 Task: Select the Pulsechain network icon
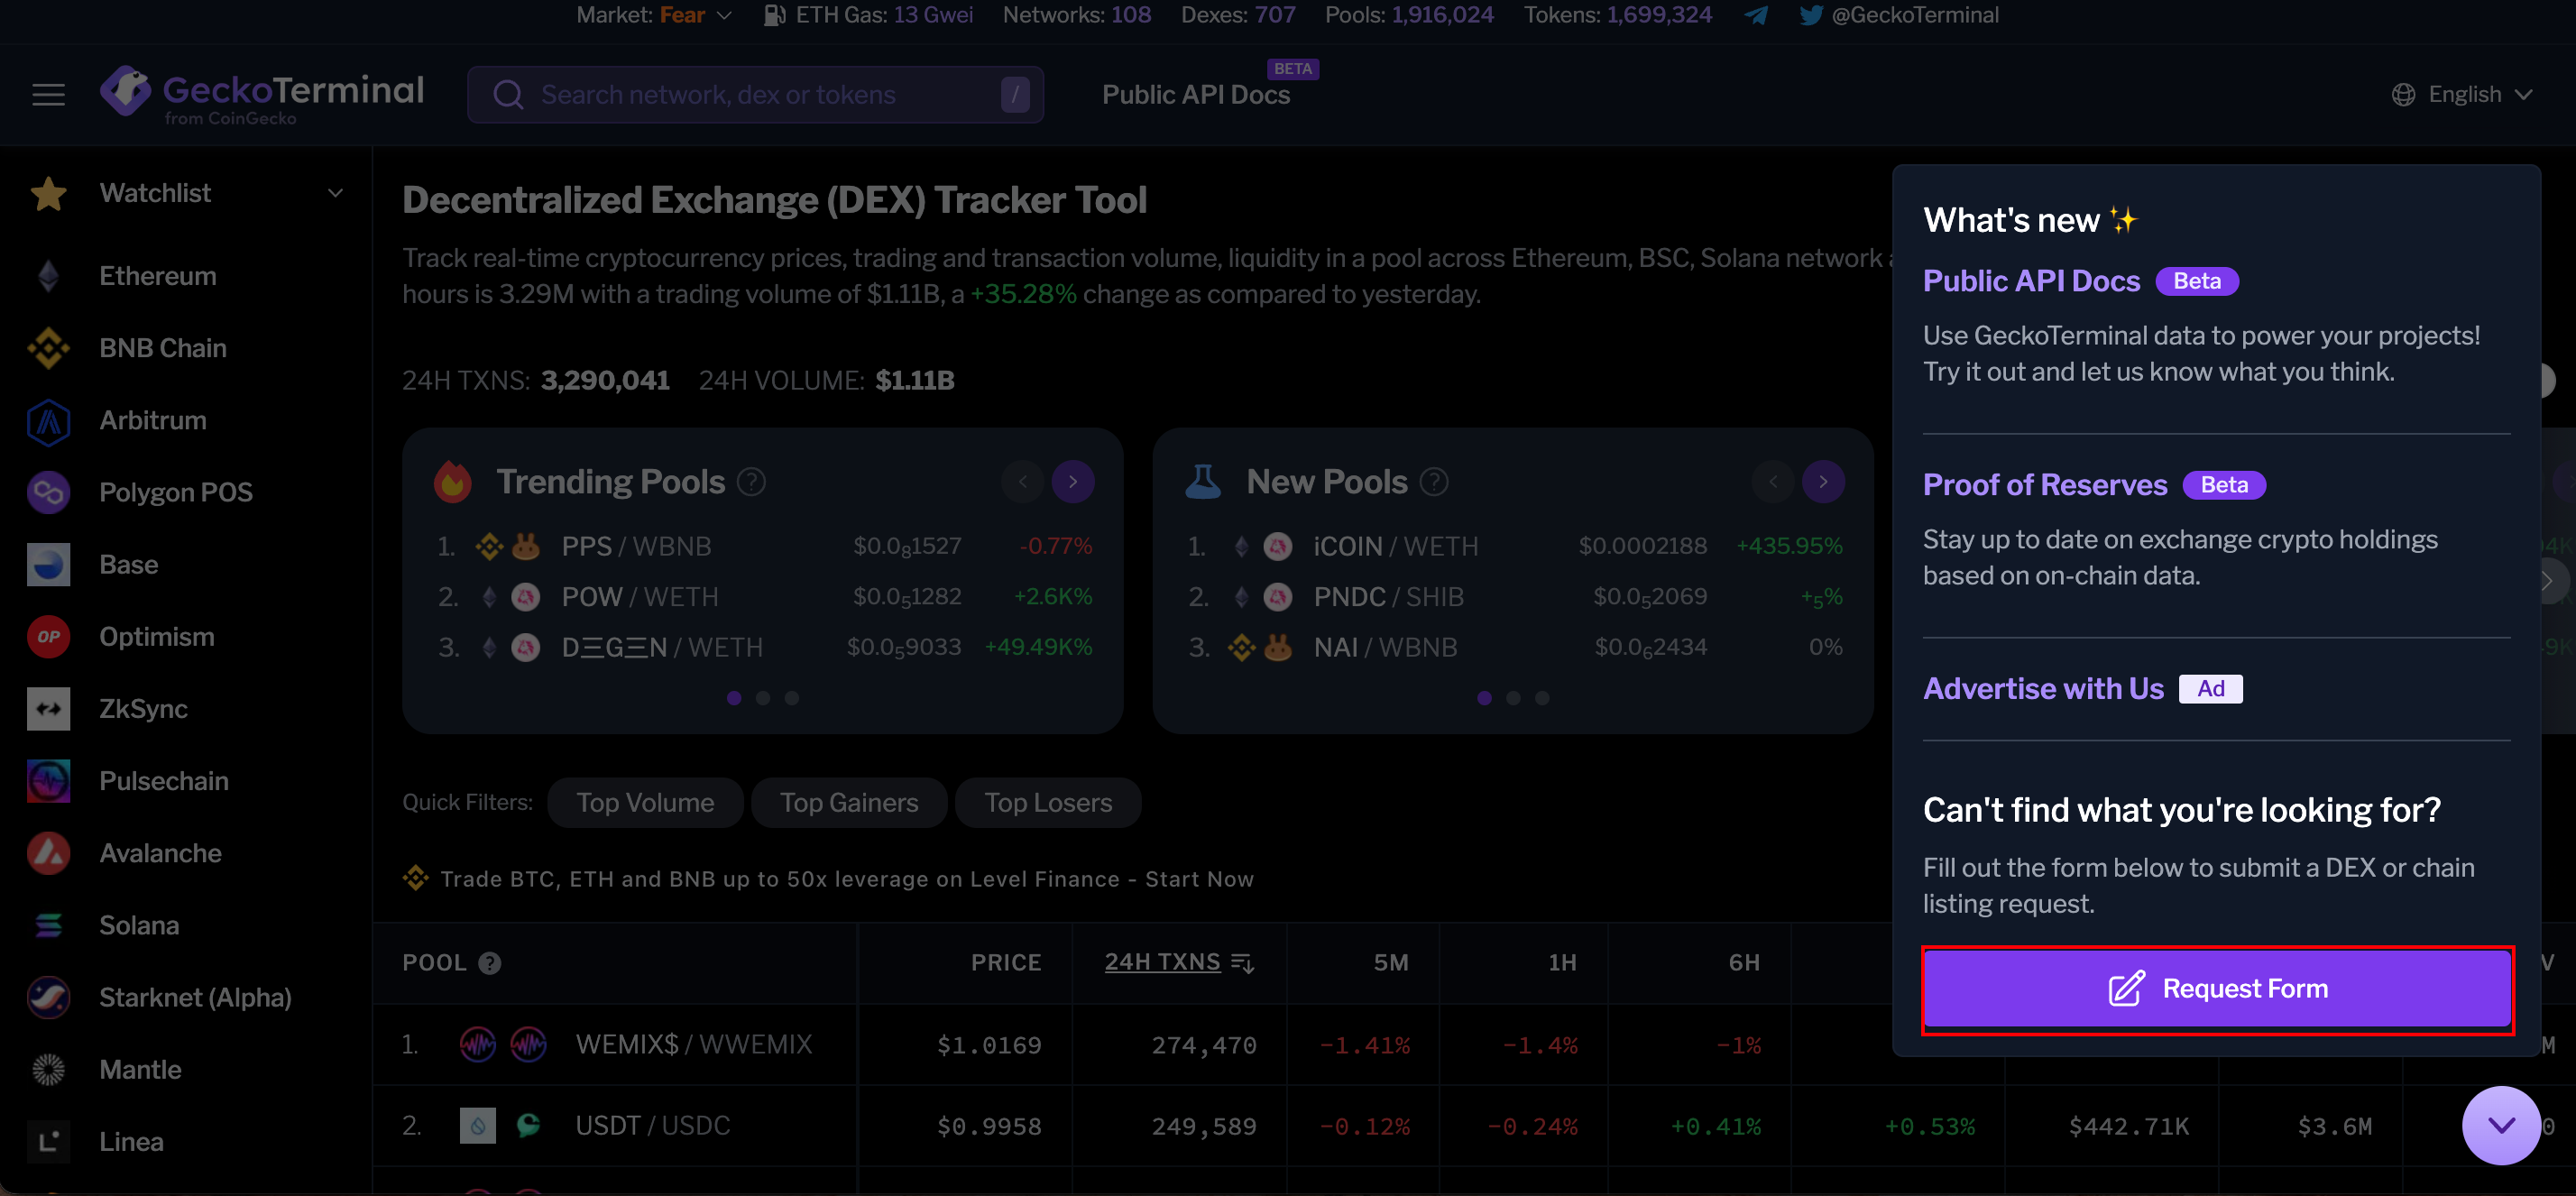pos(48,780)
